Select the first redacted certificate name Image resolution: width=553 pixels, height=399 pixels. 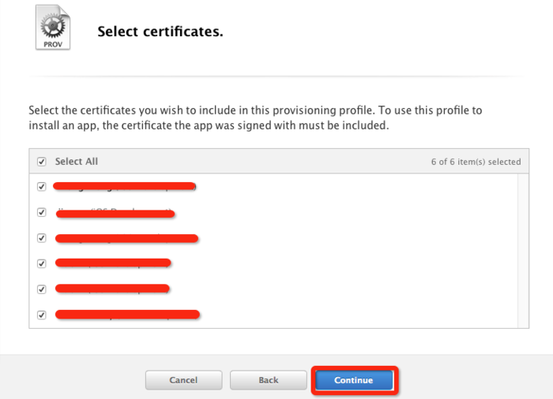125,187
